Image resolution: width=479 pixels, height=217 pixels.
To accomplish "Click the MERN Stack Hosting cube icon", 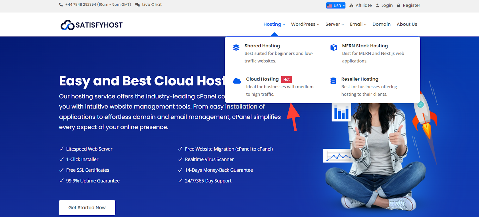I will (334, 47).
